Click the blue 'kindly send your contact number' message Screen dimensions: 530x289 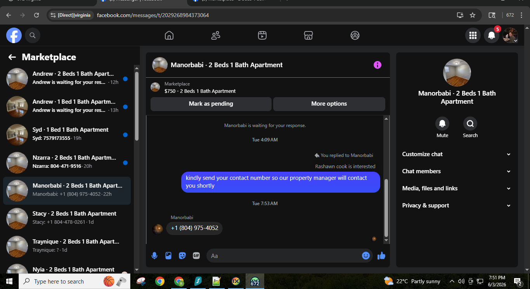click(281, 182)
